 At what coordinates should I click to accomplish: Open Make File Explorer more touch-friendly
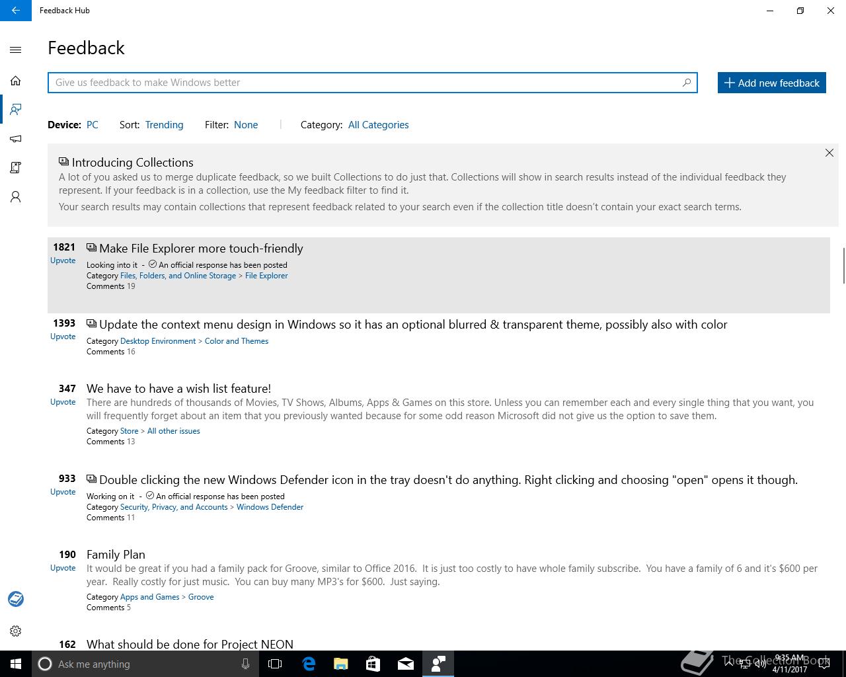pos(201,249)
